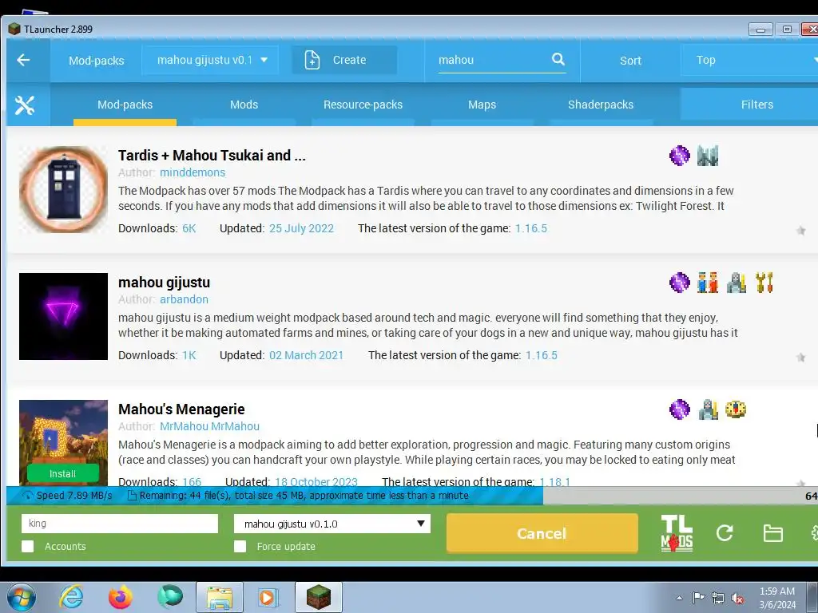Open the mahou gijustu modpack title
Viewport: 818px width, 613px height.
[x=164, y=283]
